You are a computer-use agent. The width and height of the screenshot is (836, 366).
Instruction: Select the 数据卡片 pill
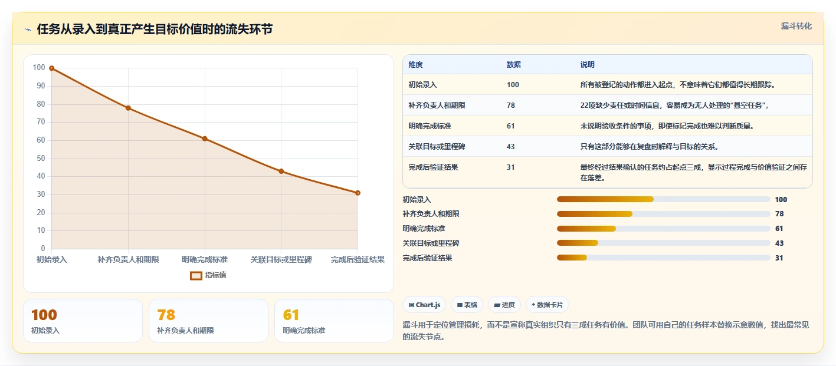click(x=547, y=305)
